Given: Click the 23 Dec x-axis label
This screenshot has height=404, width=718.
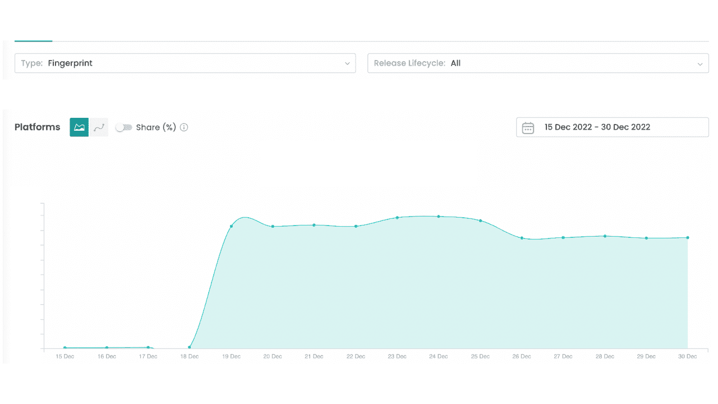Looking at the screenshot, I should point(397,356).
